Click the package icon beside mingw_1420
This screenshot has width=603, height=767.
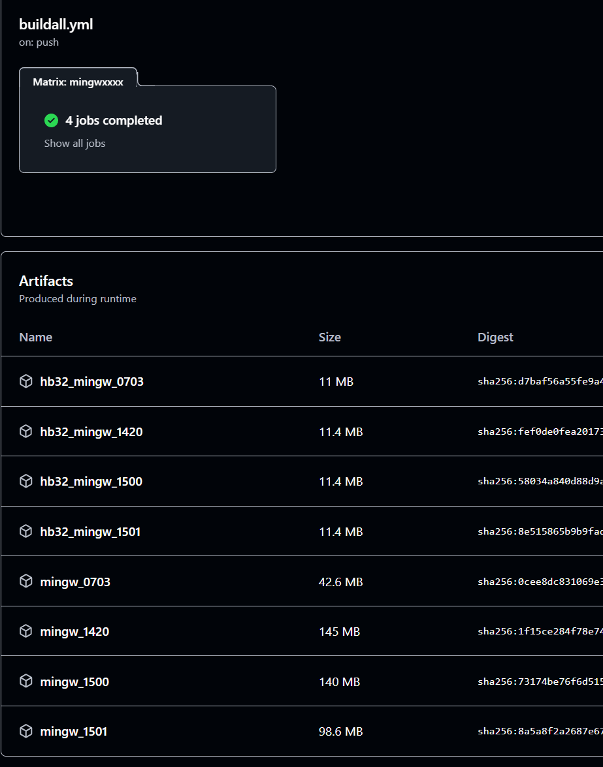26,631
